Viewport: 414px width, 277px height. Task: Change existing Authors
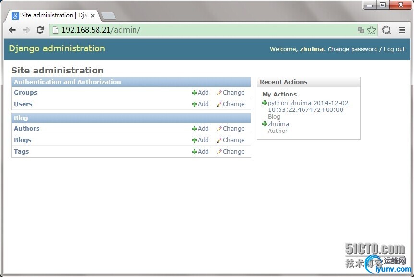(231, 129)
